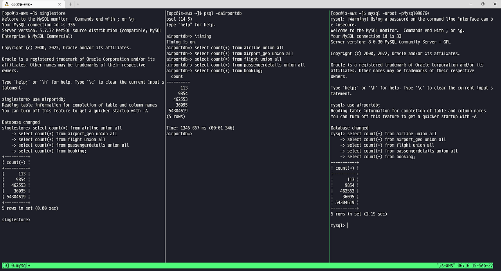Click 'from passengerdetails union all' in mysql pane

coord(421,151)
